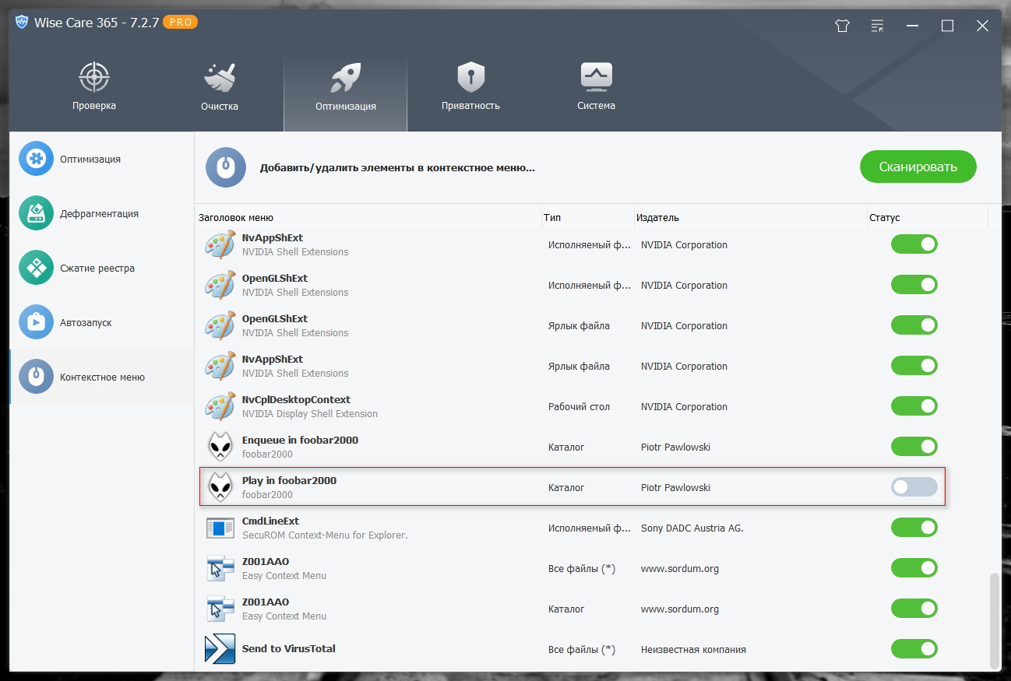Click the vertical scrollbar thumb of the list
Viewport: 1011px width, 681px height.
pos(994,620)
